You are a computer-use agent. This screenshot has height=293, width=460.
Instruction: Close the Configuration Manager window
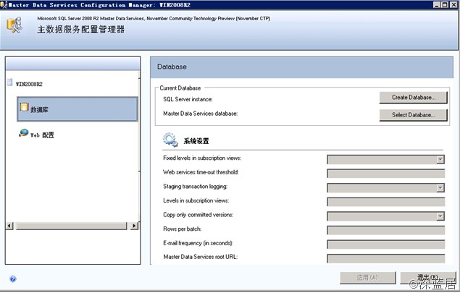pos(453,4)
